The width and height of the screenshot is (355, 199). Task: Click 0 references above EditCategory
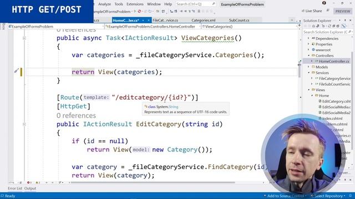tap(77, 116)
